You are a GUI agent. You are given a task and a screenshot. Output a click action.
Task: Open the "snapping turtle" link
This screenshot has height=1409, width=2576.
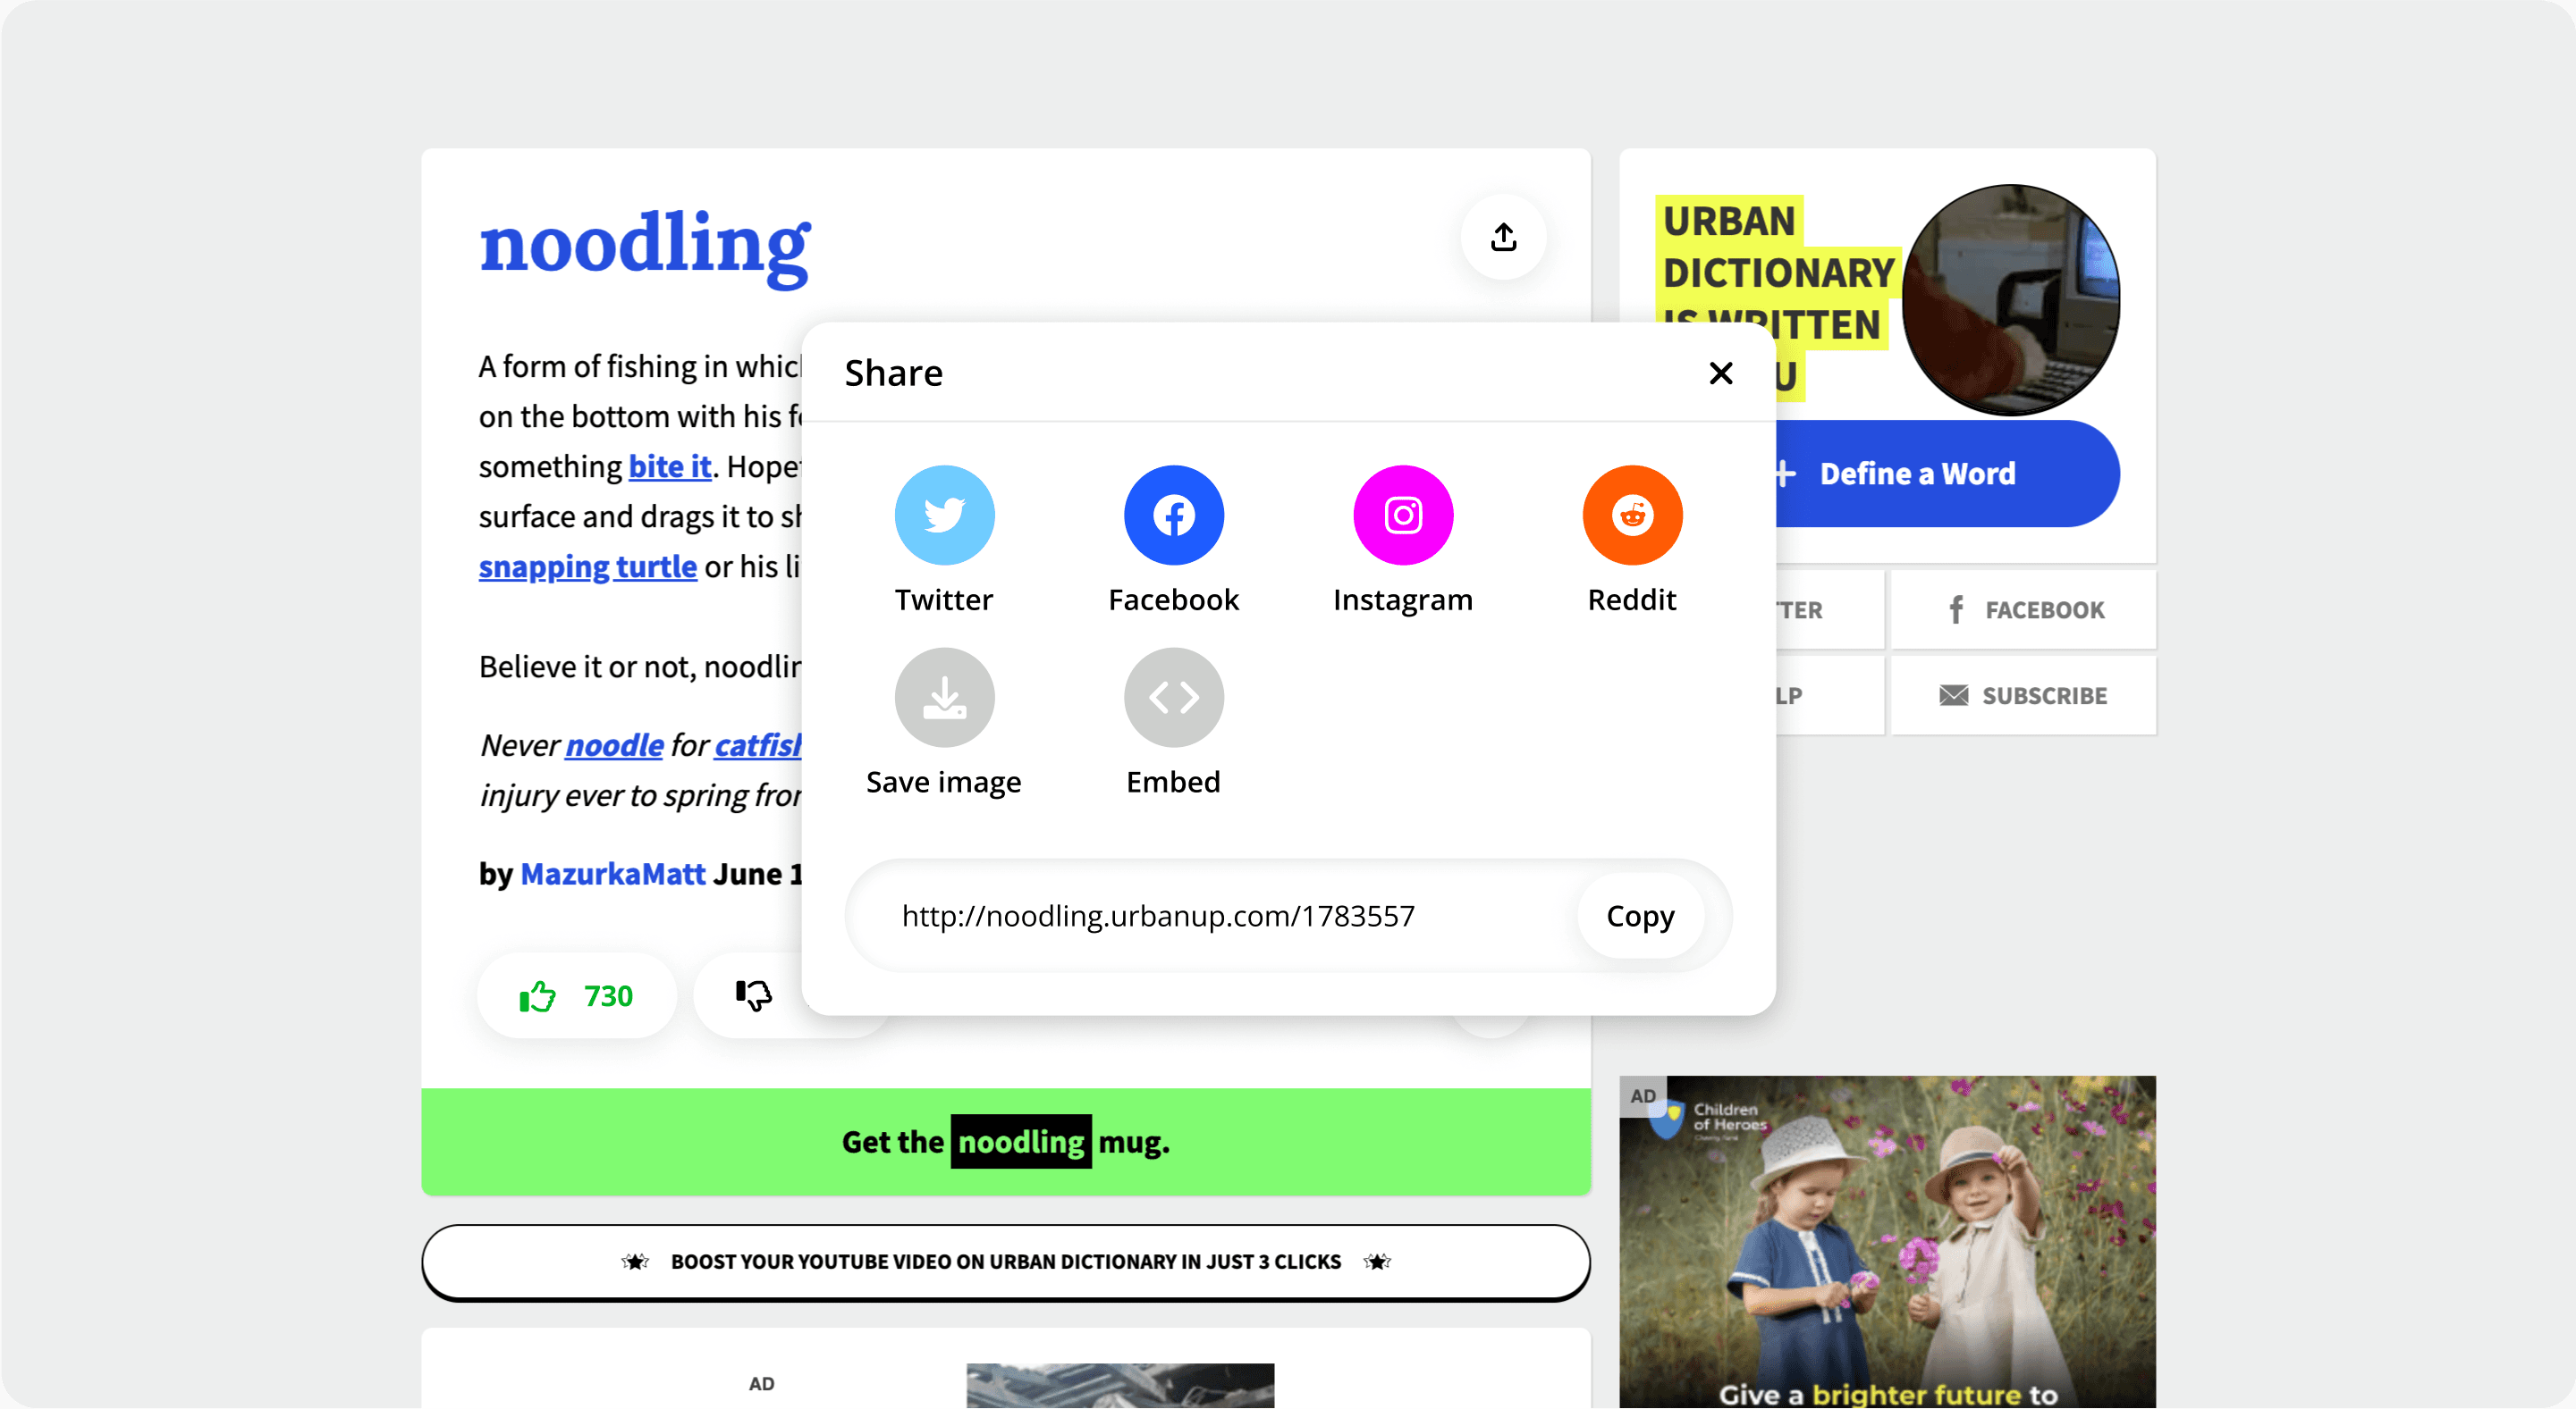587,566
